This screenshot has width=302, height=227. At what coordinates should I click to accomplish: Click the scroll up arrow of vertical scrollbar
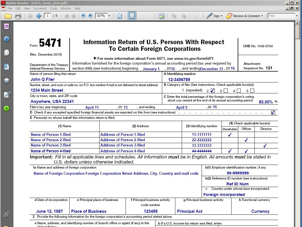(297, 23)
